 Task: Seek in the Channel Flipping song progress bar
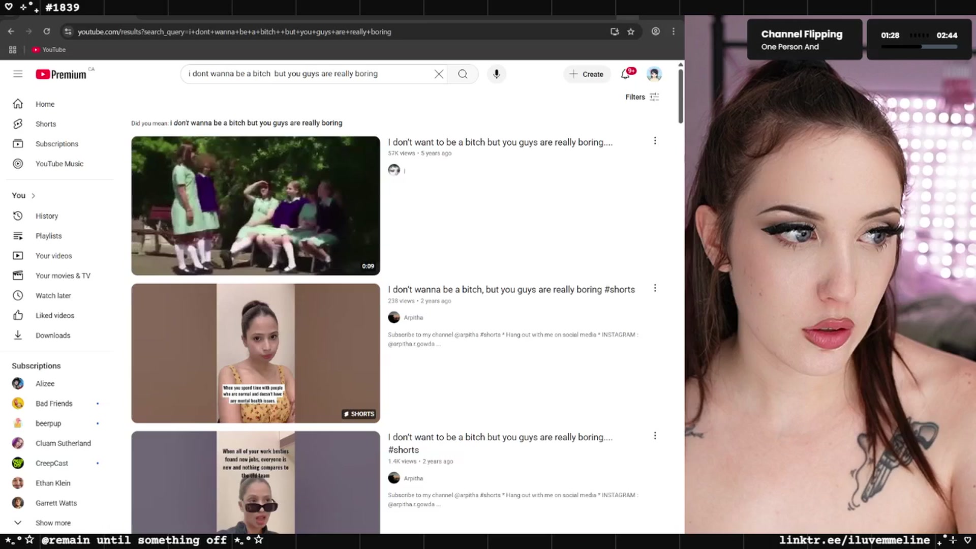[919, 47]
